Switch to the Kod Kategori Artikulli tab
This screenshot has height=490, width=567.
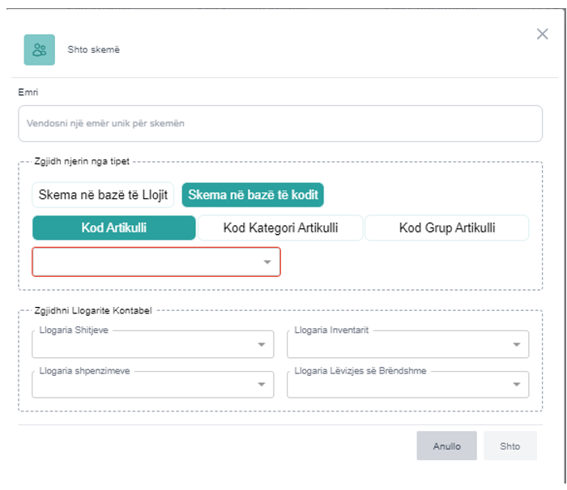[280, 228]
